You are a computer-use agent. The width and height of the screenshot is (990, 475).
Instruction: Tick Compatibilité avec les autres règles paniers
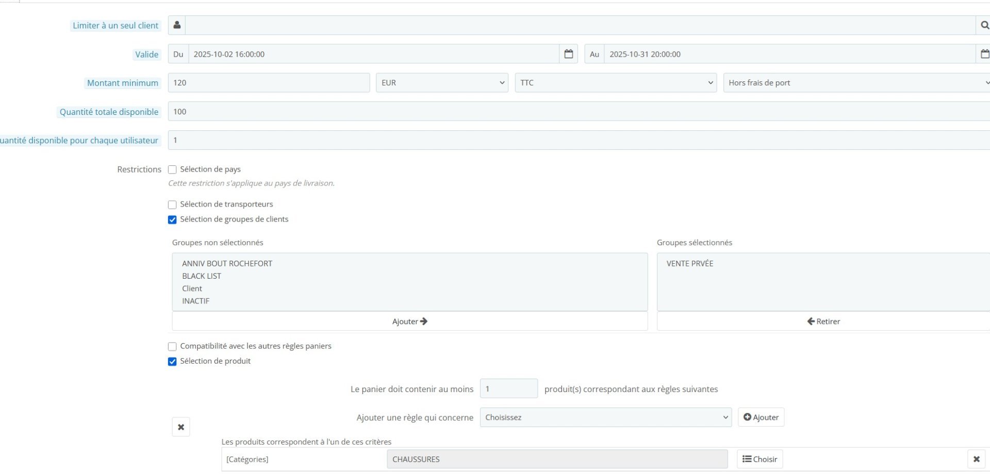pos(172,347)
